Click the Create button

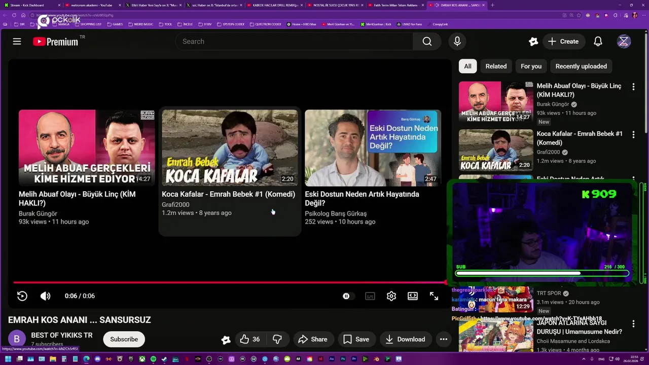tap(564, 42)
